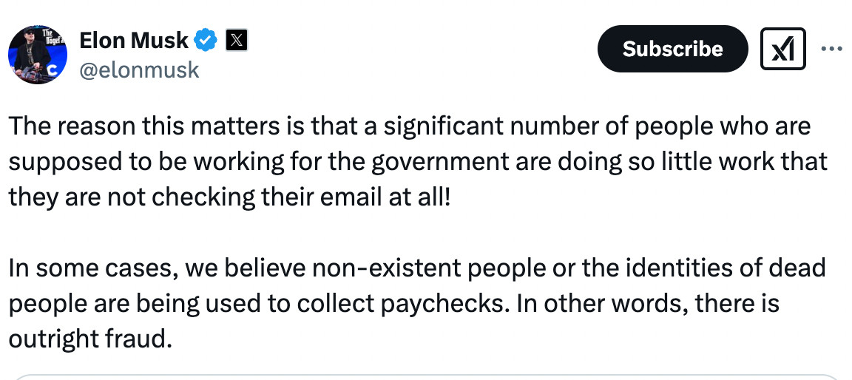Screen dimensions: 852x380
Task: Open the three-dot More options menu
Action: point(832,49)
